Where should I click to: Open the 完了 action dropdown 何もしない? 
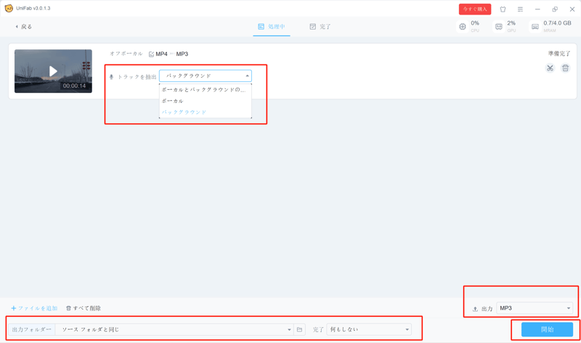pos(369,329)
